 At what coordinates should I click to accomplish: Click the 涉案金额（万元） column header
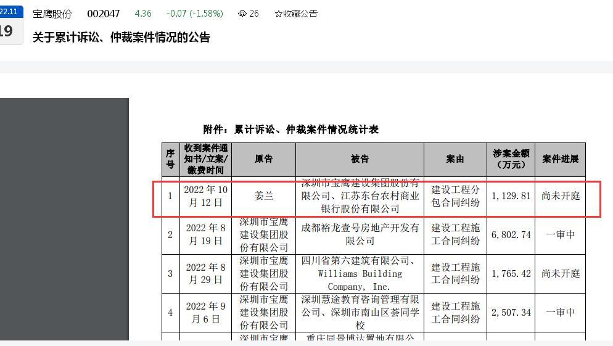[511, 159]
